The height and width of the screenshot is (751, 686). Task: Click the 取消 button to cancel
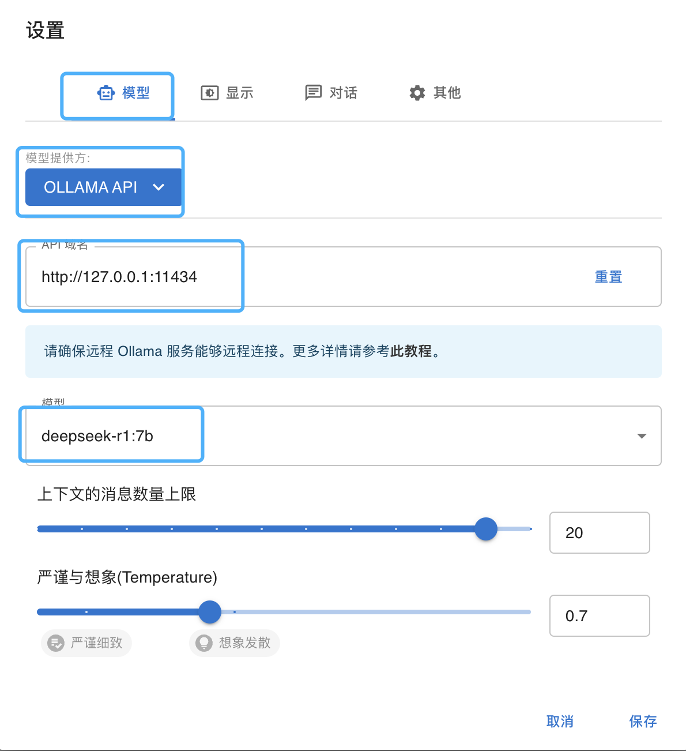559,721
